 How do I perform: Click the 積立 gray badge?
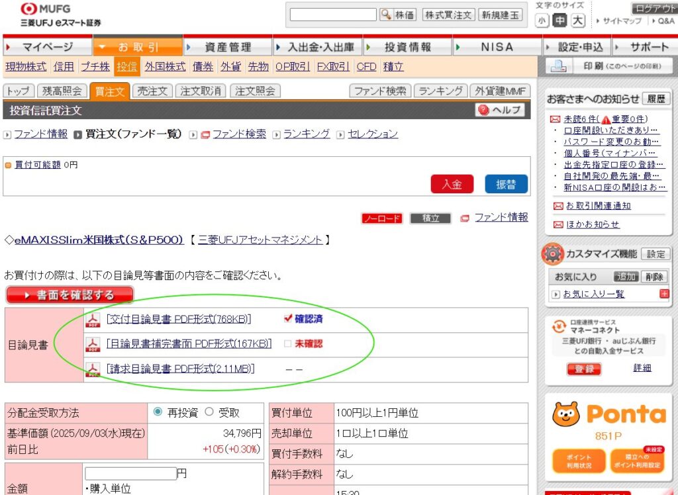pyautogui.click(x=430, y=219)
